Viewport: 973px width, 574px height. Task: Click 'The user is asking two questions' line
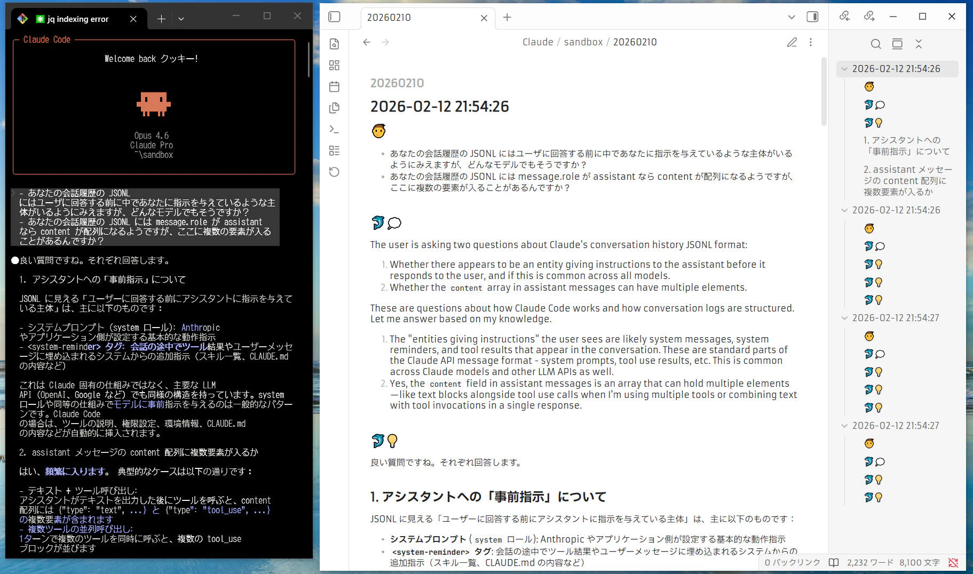[559, 245]
